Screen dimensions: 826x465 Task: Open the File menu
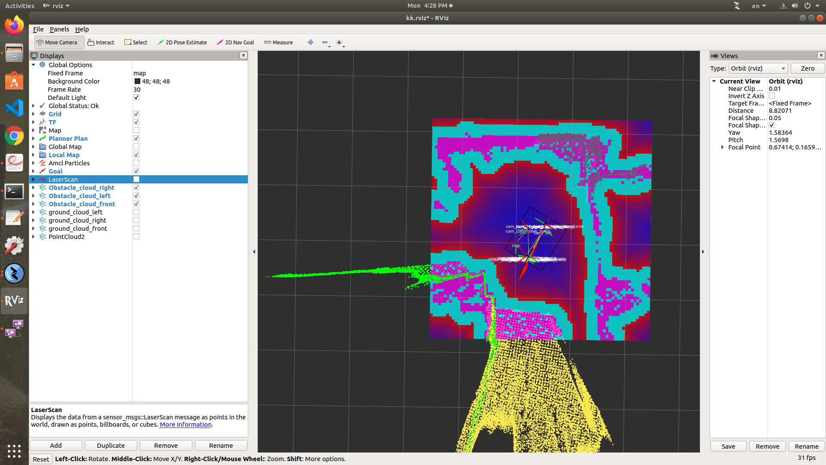(38, 29)
